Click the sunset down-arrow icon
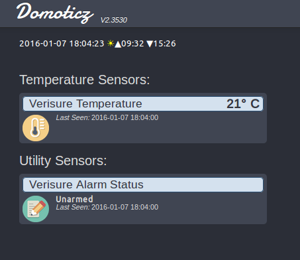This screenshot has width=300, height=260. [150, 44]
